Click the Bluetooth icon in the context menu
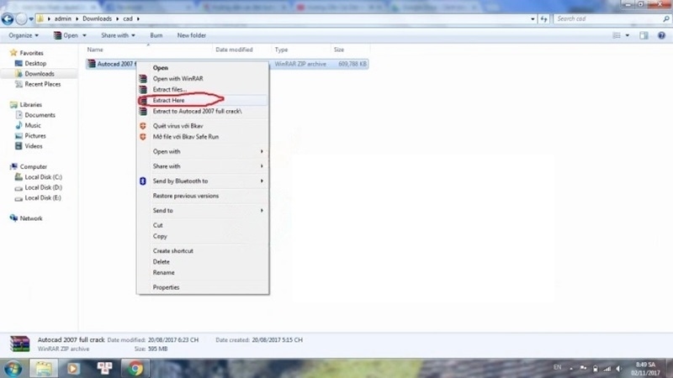 (143, 181)
